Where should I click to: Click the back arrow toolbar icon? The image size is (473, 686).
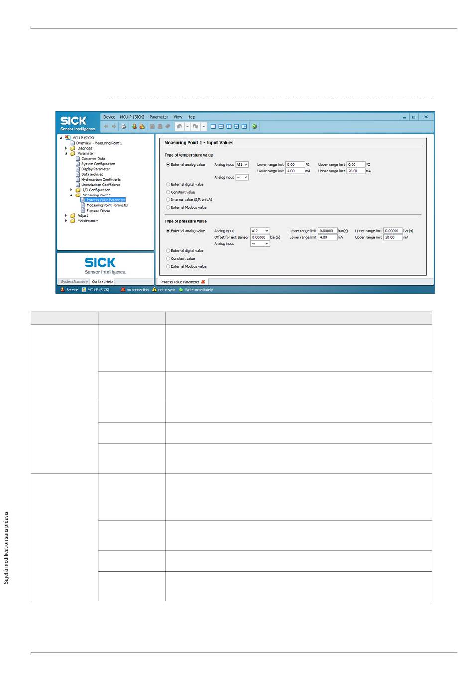106,127
